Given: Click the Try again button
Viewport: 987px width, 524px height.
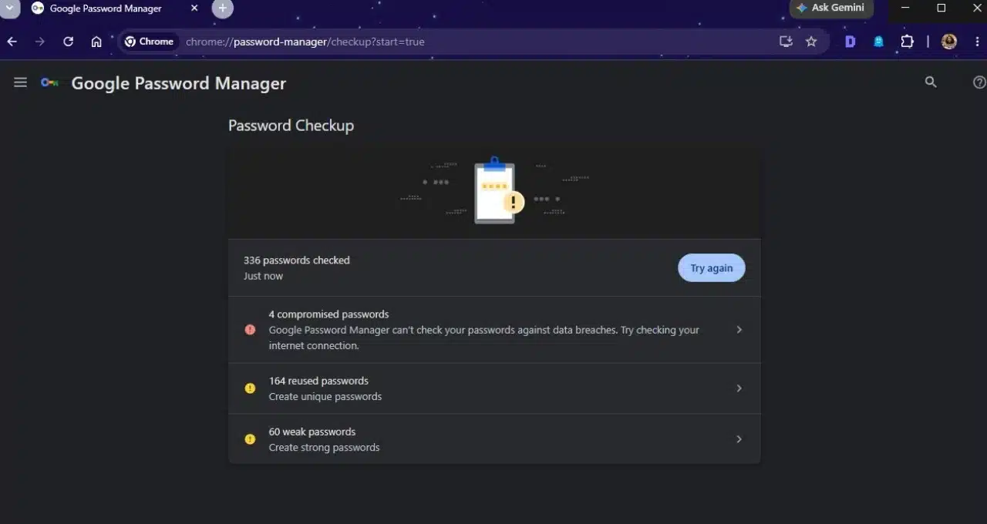Looking at the screenshot, I should coord(711,268).
